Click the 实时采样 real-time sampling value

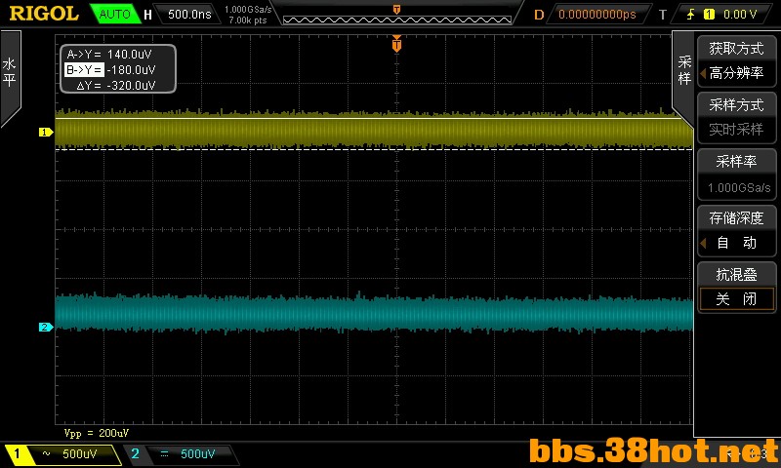[x=736, y=130]
